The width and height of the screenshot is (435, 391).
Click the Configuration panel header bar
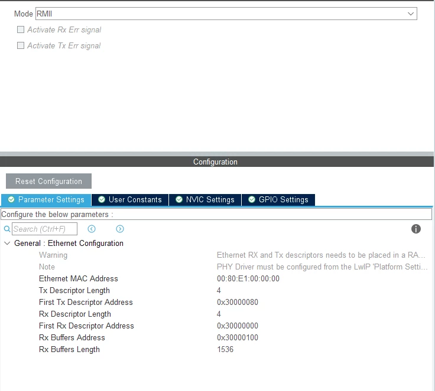click(217, 162)
